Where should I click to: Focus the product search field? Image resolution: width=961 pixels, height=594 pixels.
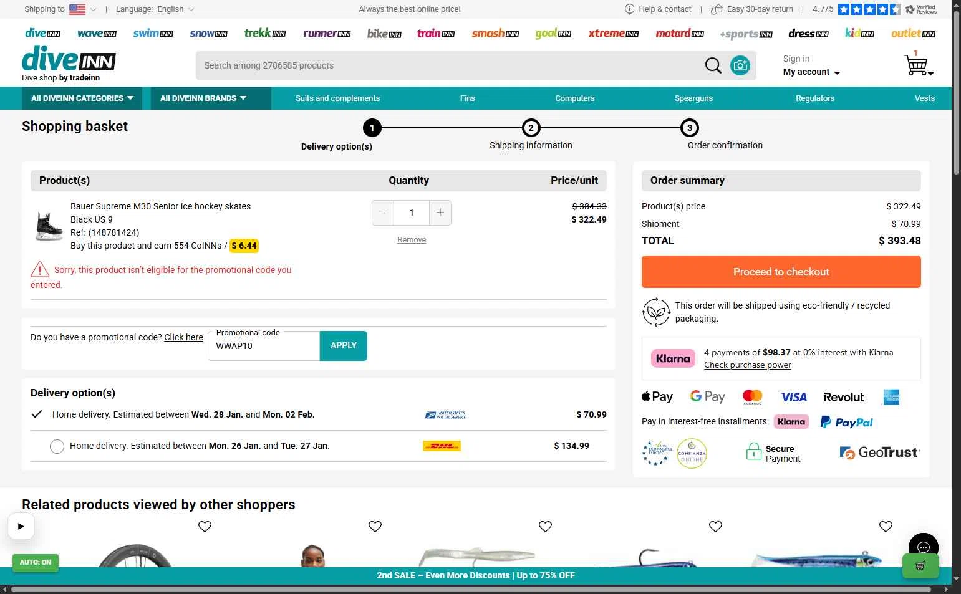coord(449,65)
